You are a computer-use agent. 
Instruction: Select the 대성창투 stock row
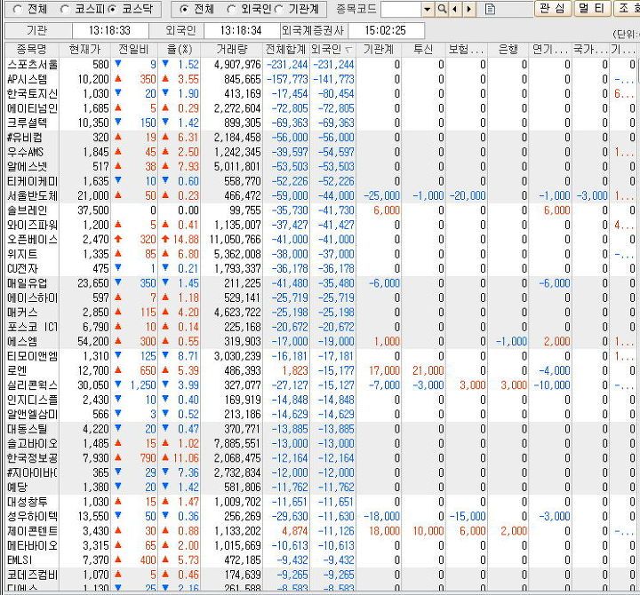click(x=320, y=502)
